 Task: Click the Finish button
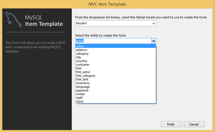tap(171, 124)
